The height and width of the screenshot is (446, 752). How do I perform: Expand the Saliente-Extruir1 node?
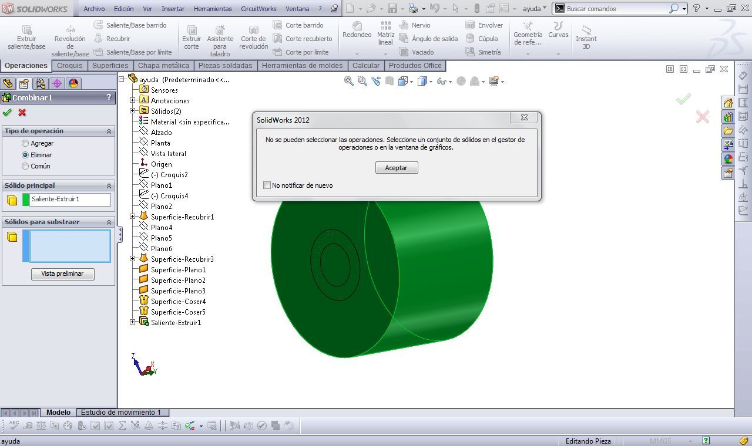coord(133,322)
